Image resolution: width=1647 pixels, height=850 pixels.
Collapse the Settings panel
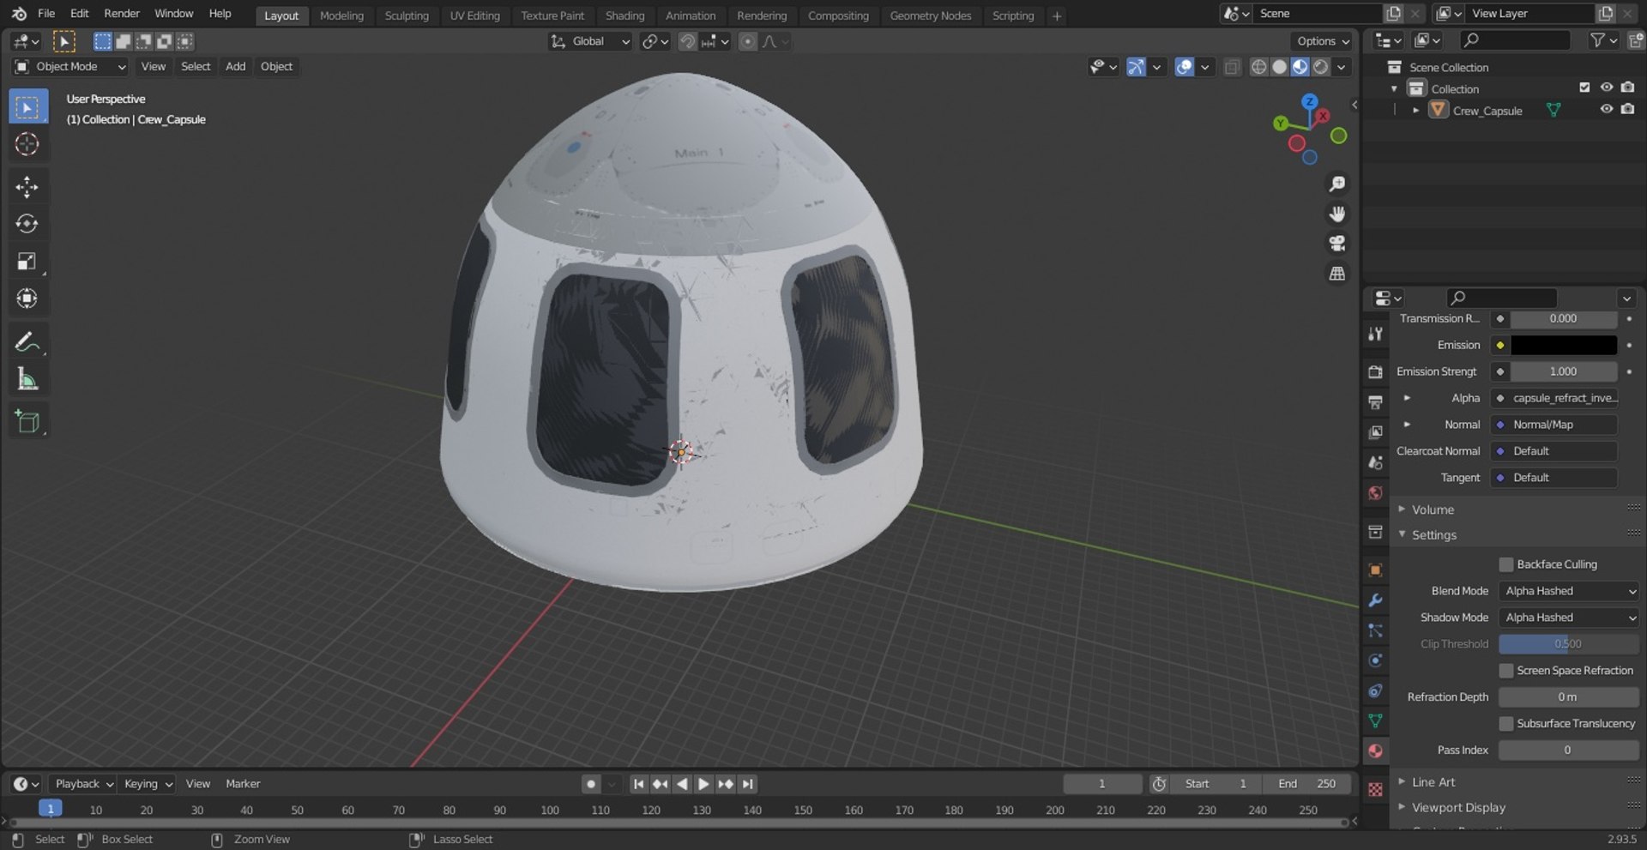tap(1433, 535)
